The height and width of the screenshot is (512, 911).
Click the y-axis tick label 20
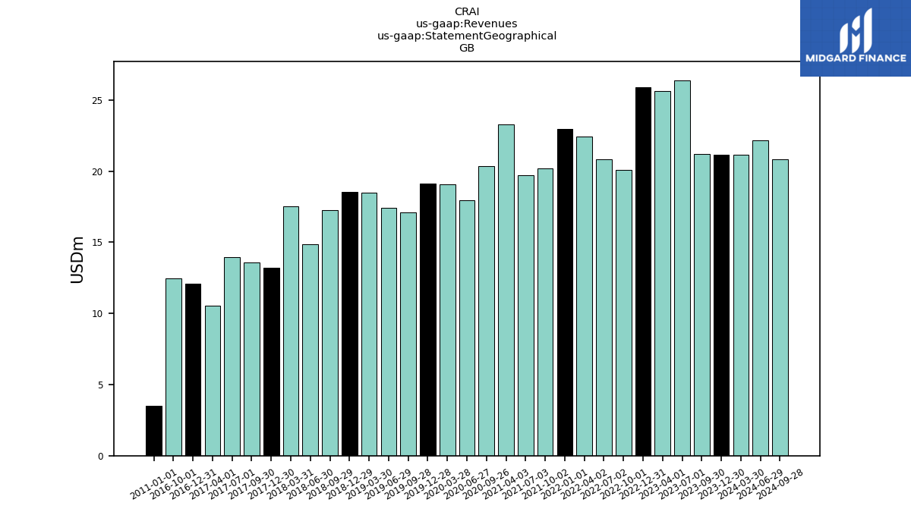(x=98, y=171)
